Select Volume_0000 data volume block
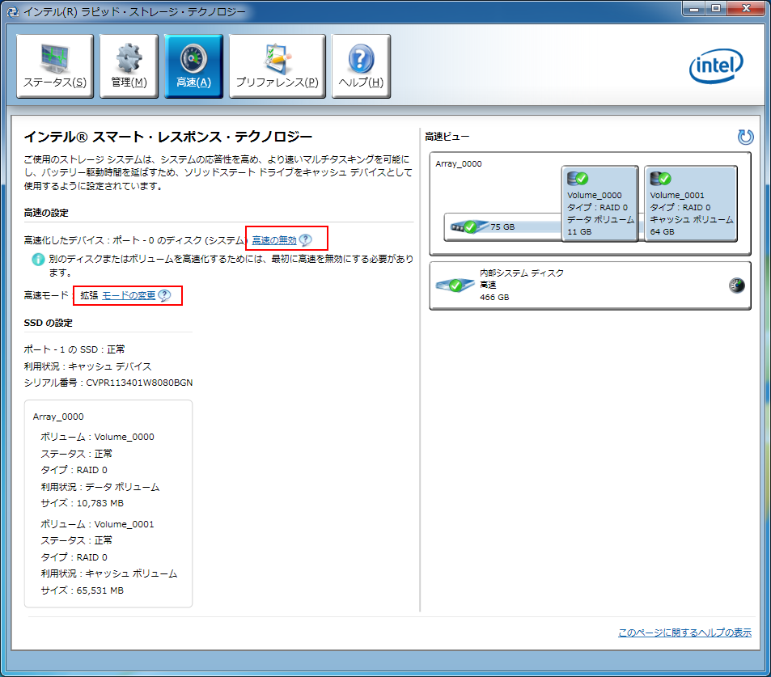 tap(599, 204)
